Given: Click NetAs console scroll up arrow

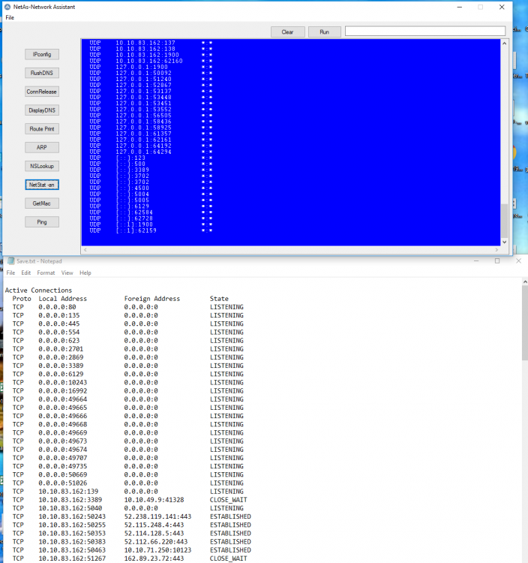Looking at the screenshot, I should click(x=504, y=44).
